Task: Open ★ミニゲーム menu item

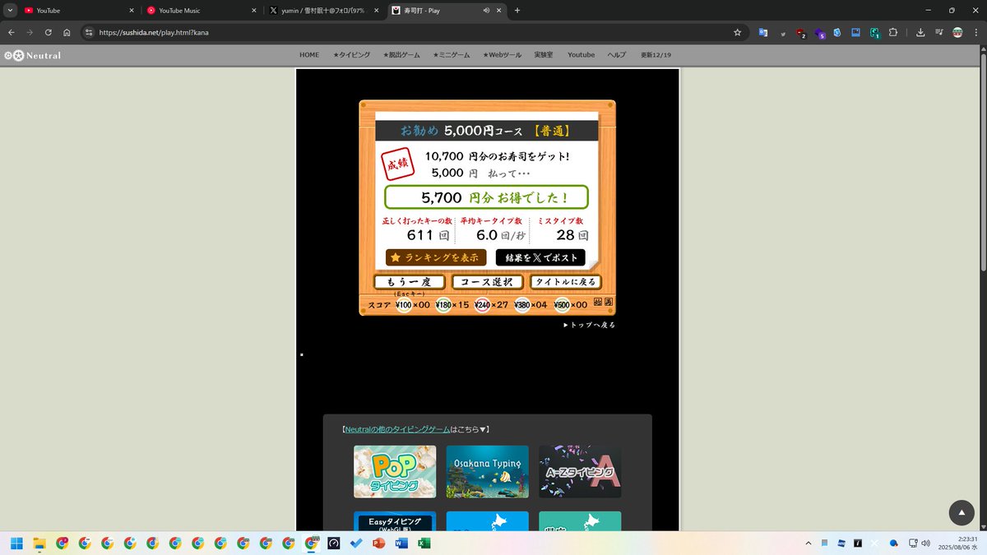Action: point(452,55)
